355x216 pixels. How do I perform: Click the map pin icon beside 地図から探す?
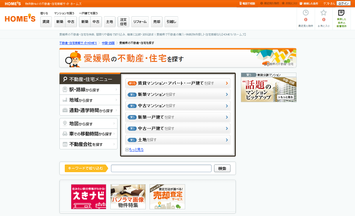pos(65,123)
